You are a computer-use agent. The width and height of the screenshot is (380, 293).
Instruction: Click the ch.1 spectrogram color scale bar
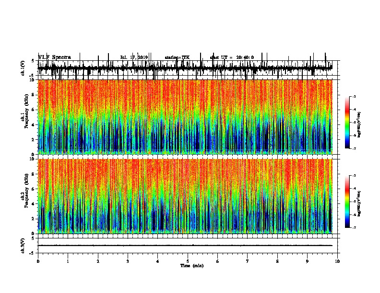[347, 123]
